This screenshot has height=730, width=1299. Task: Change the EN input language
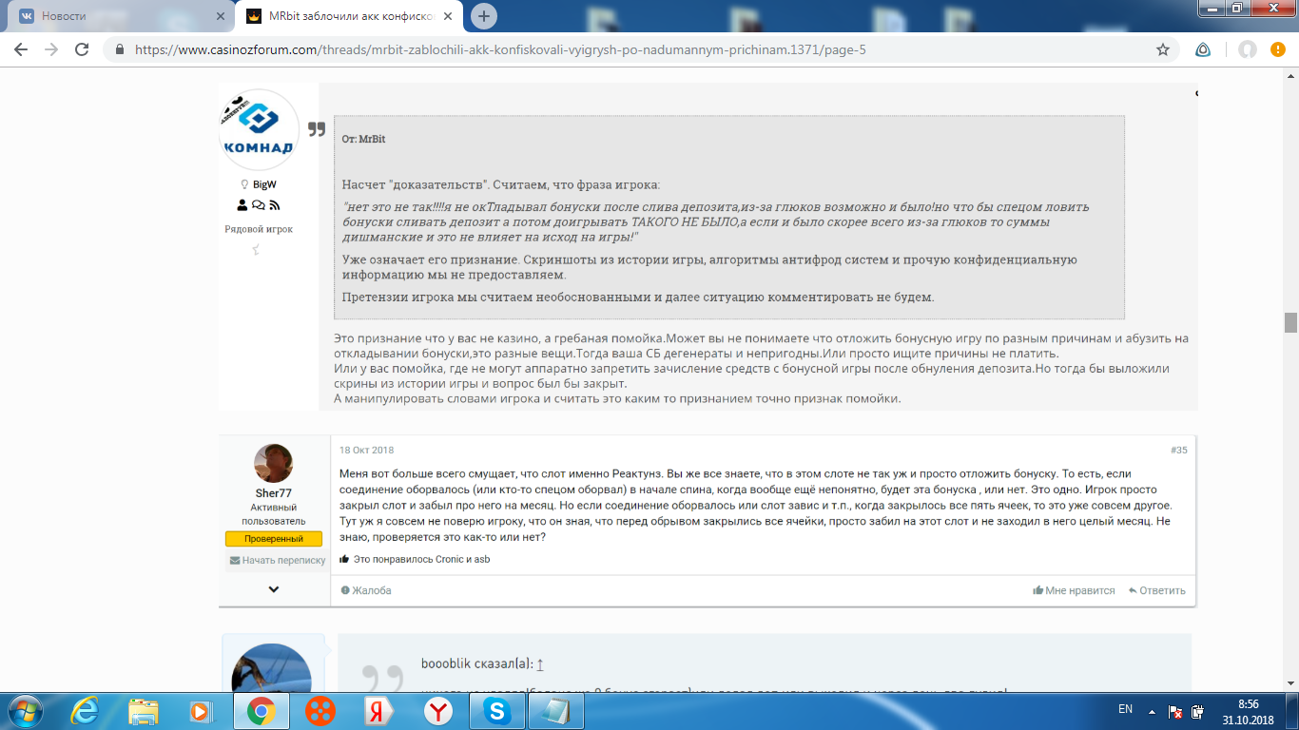tap(1125, 710)
